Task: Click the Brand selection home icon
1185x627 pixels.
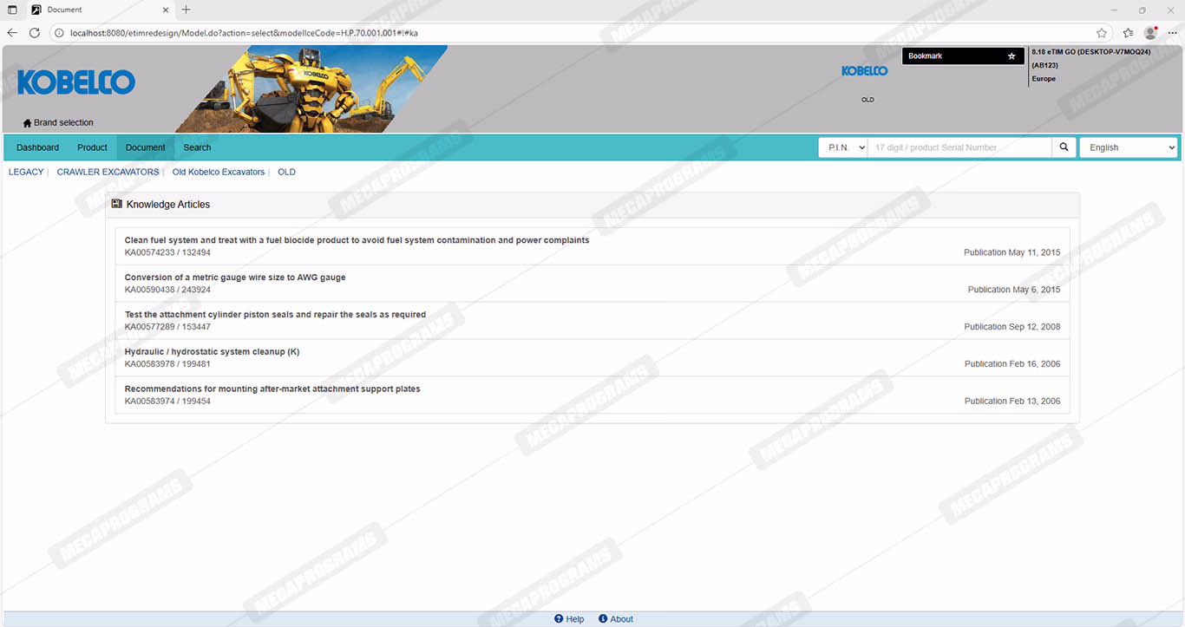Action: [27, 123]
